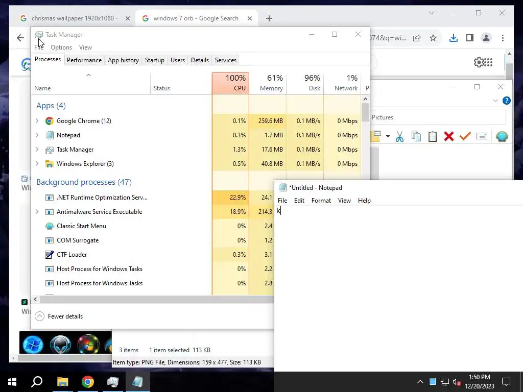Click the orange checkmark icon in Explorer toolbar
This screenshot has height=392, width=523.
465,136
